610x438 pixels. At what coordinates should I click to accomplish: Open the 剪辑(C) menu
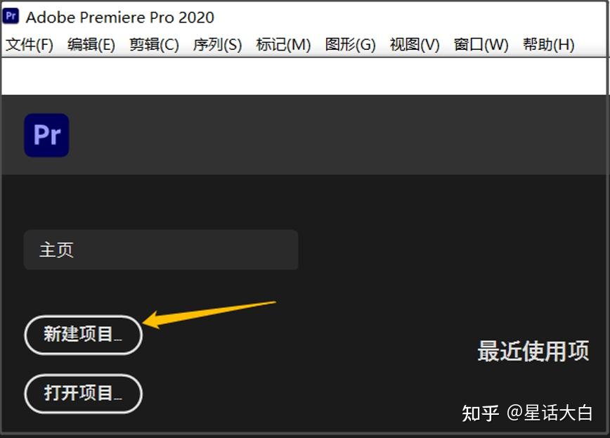pos(154,44)
